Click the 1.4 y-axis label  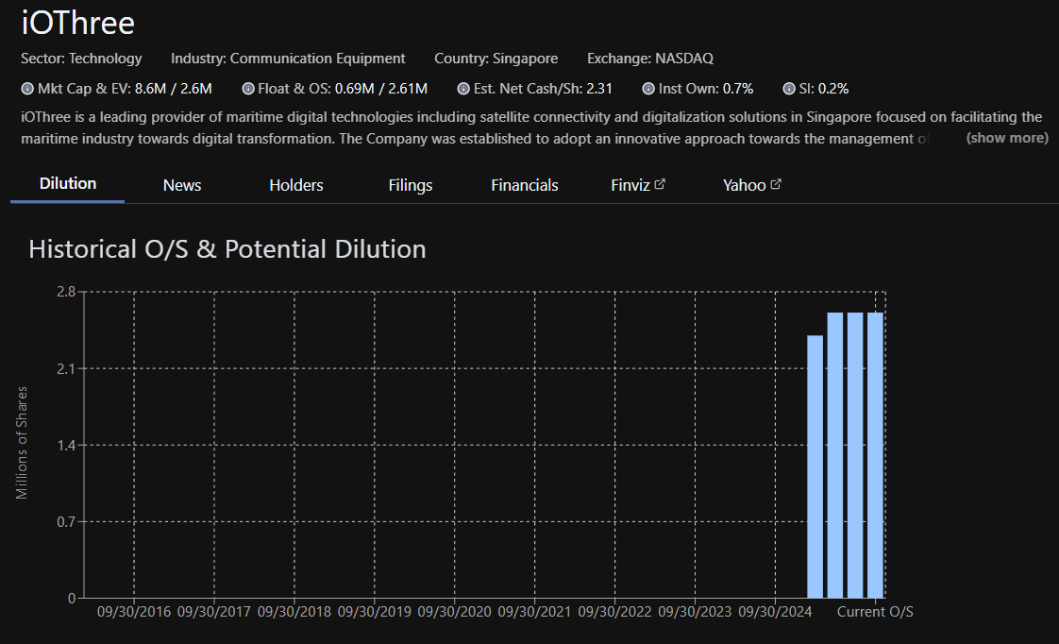coord(66,446)
